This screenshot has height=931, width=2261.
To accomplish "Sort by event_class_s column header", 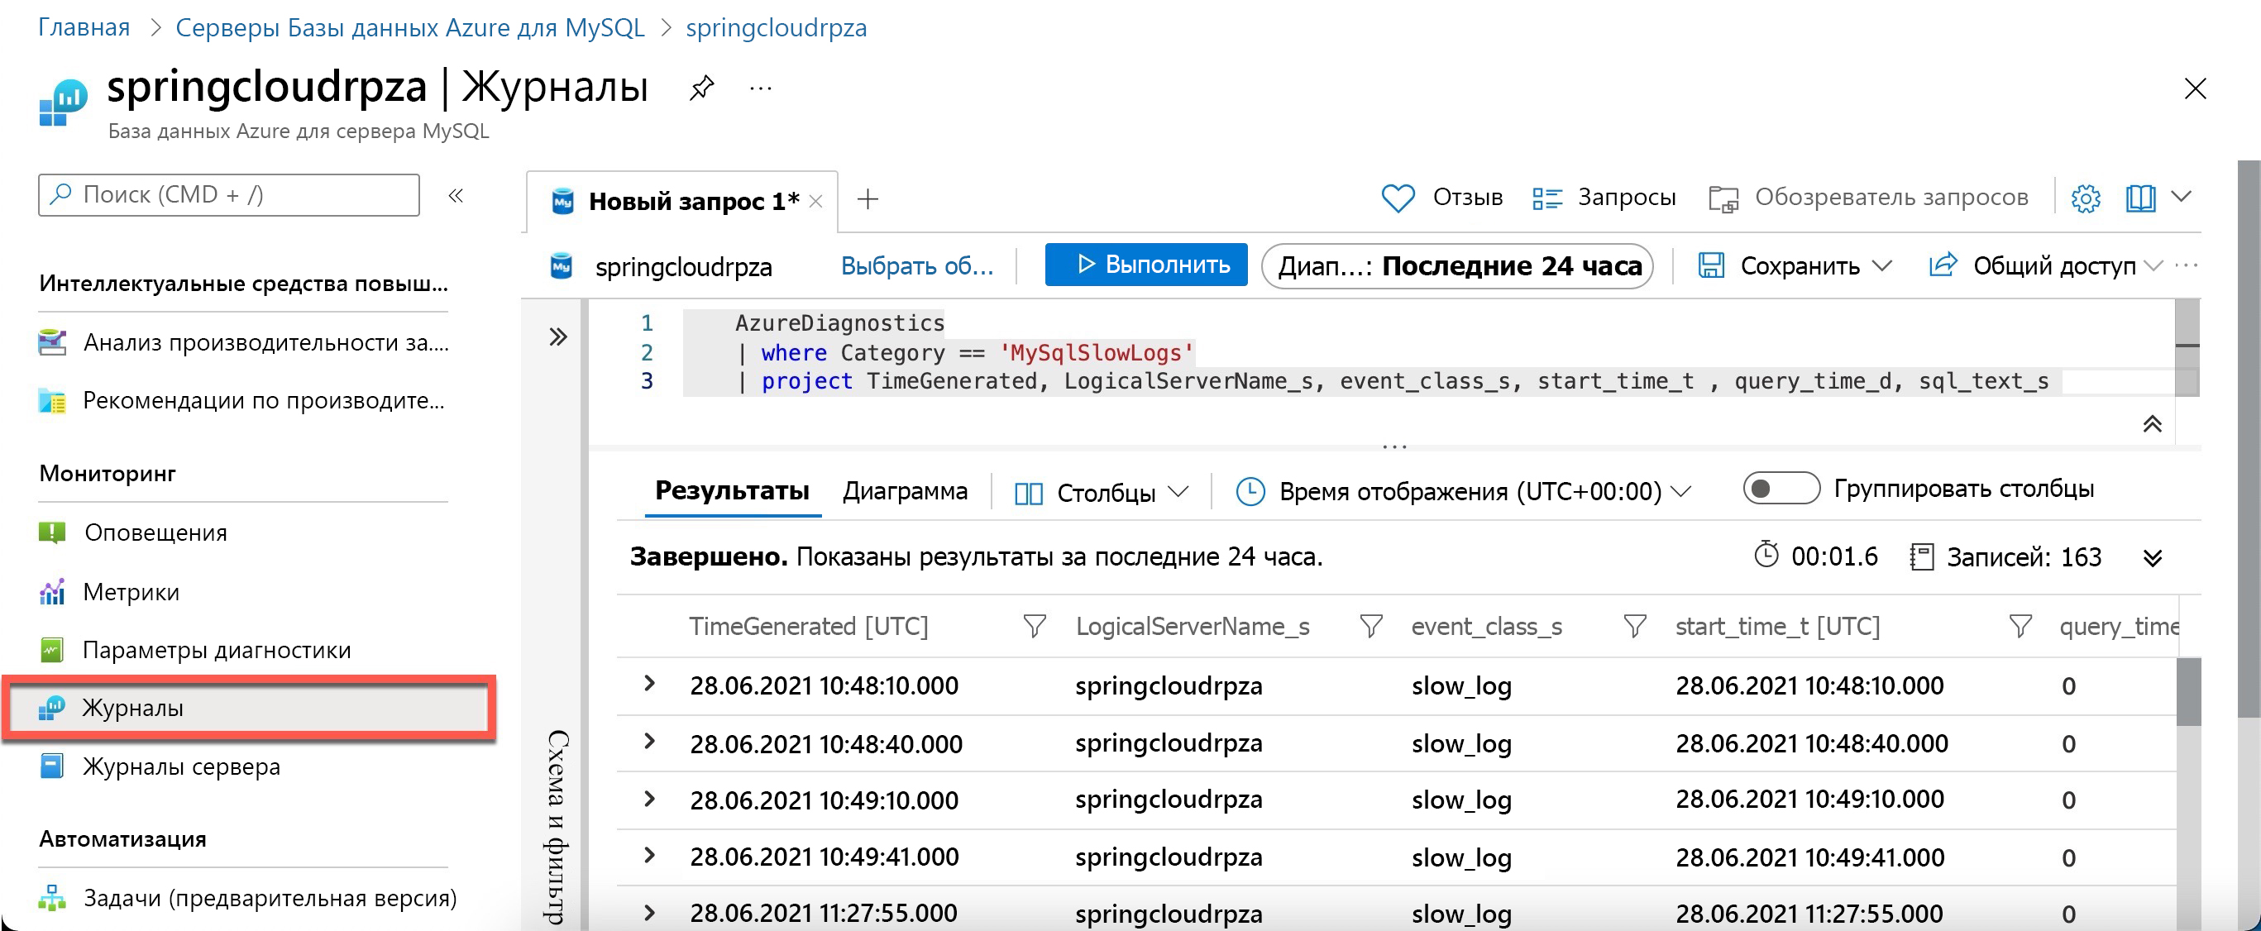I will [x=1486, y=627].
